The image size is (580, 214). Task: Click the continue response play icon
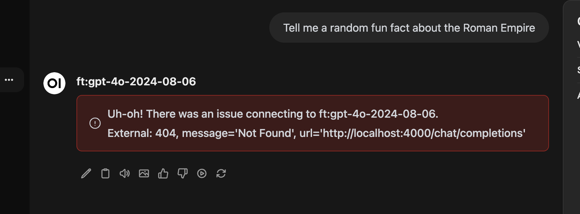202,174
